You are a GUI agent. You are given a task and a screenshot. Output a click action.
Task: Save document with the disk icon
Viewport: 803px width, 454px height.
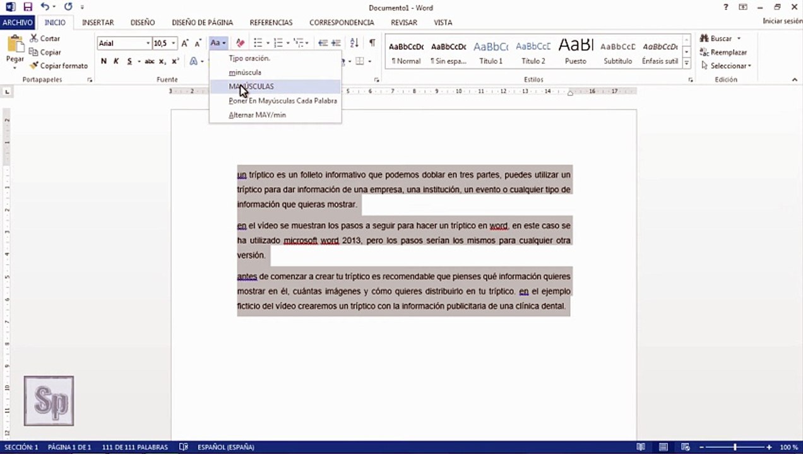28,7
